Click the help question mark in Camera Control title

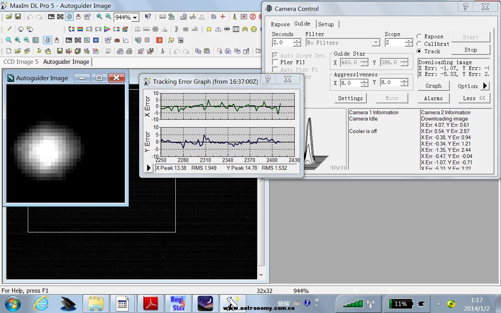(465, 7)
